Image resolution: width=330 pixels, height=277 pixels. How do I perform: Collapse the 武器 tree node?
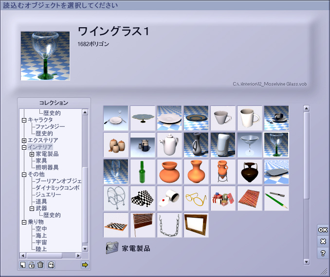pos(32,208)
